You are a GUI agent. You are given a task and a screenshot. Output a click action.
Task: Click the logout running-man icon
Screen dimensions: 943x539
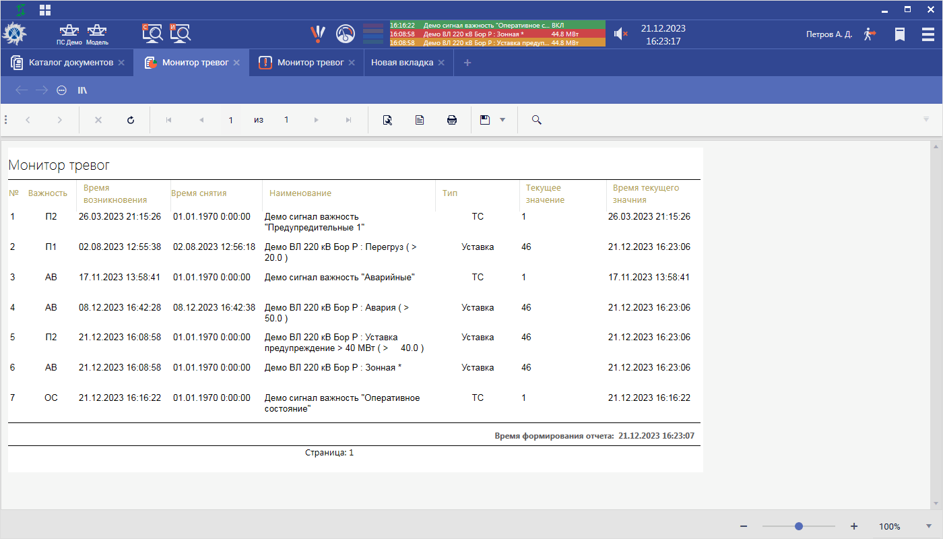(x=870, y=34)
